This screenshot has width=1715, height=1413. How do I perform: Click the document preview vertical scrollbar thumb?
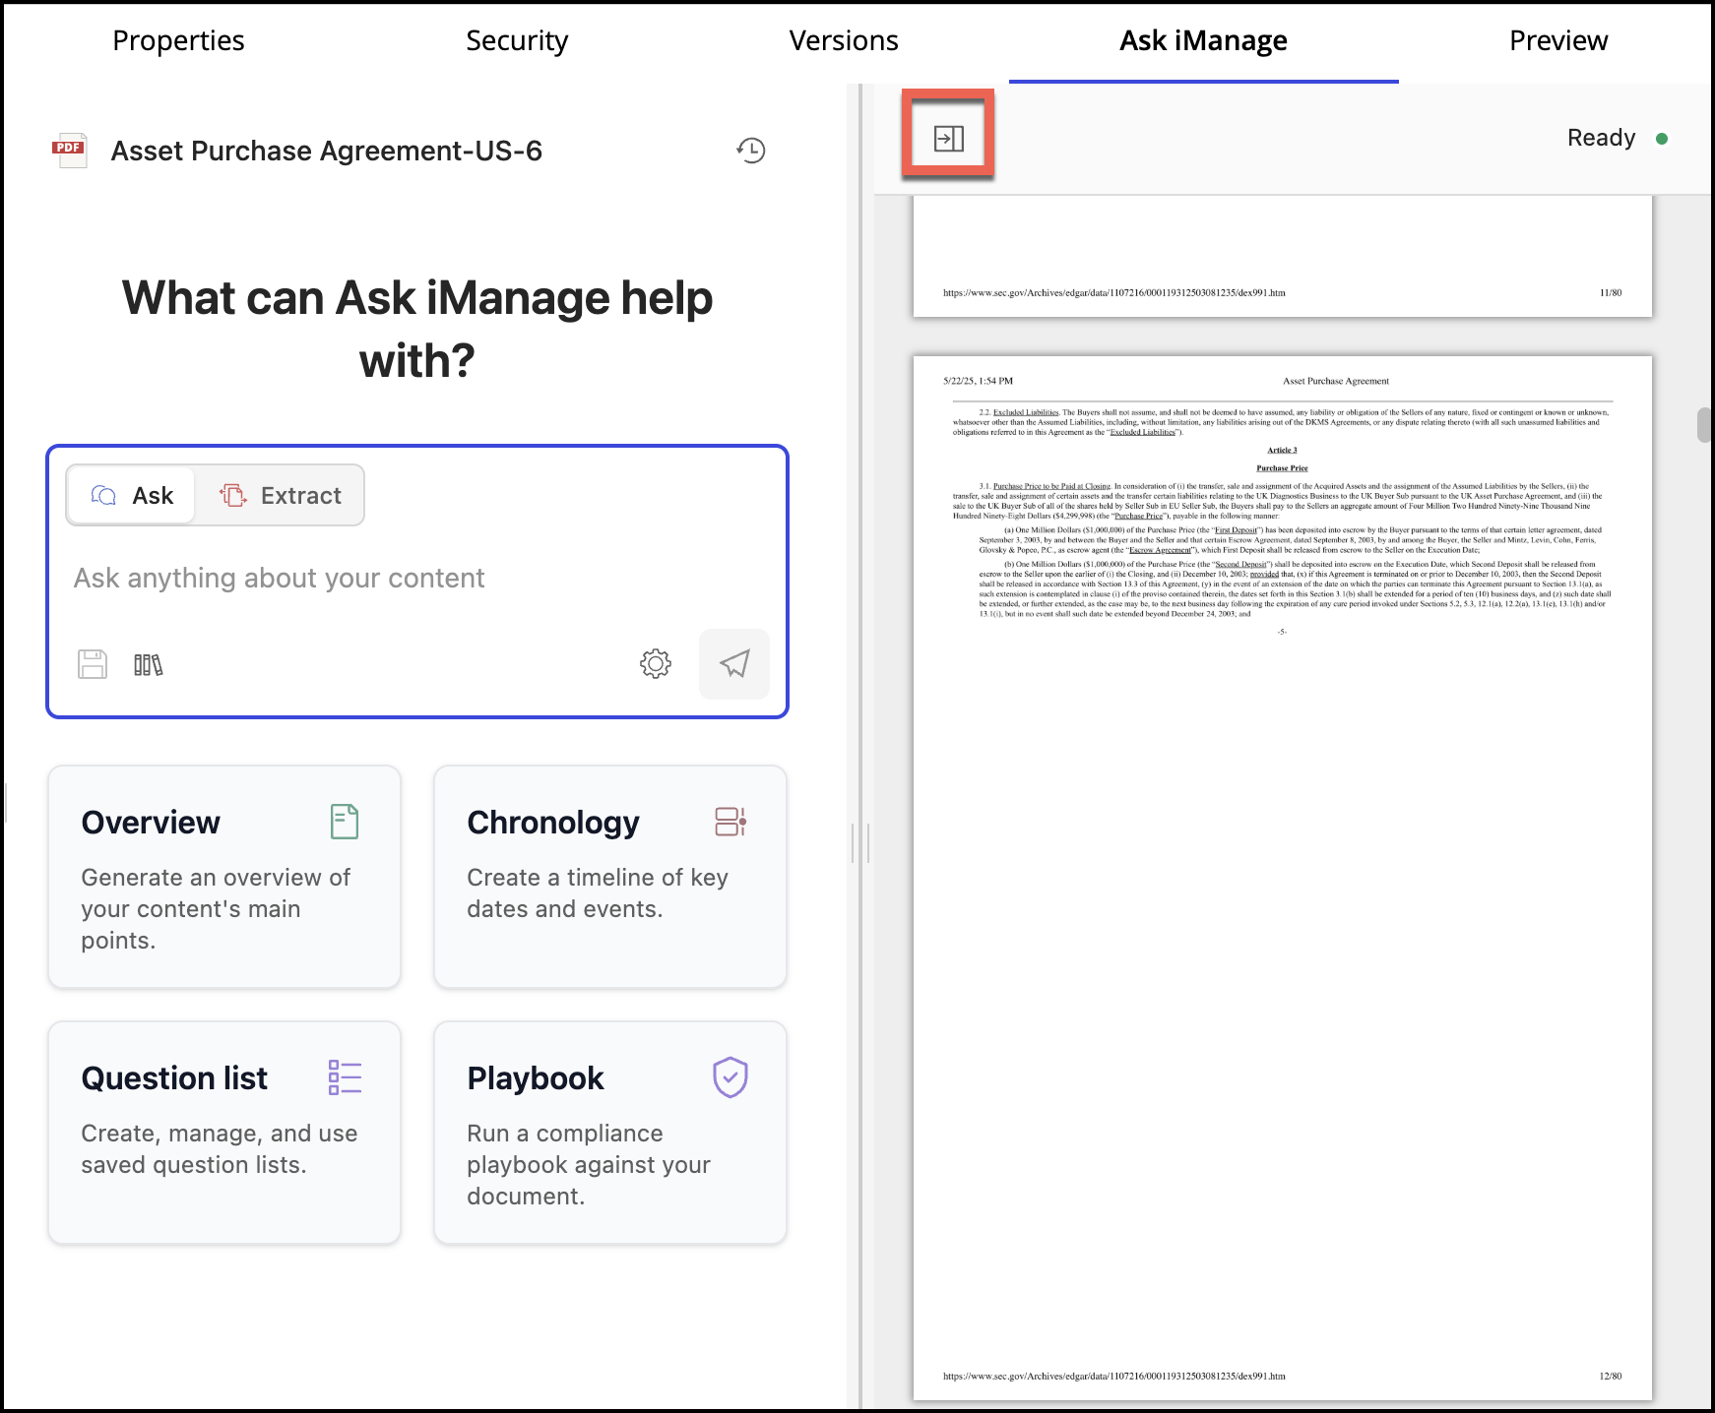pos(1705,425)
